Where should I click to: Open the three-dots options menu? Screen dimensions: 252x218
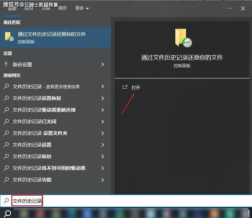pos(229,8)
